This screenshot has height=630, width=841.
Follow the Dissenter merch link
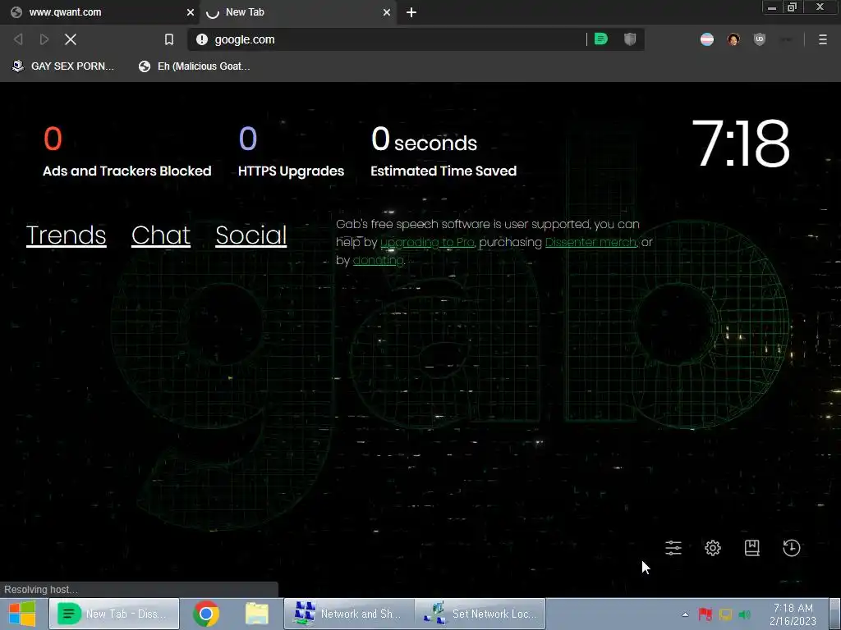591,242
